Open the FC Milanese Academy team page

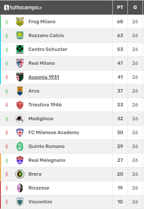tap(54, 133)
